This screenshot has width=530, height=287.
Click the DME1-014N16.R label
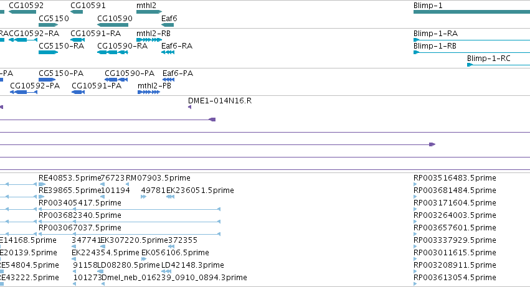coord(220,101)
